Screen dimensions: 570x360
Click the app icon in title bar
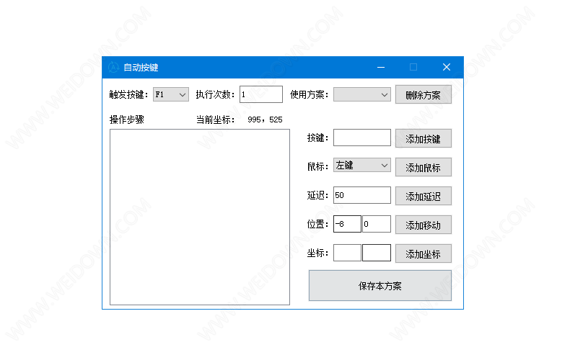[113, 67]
